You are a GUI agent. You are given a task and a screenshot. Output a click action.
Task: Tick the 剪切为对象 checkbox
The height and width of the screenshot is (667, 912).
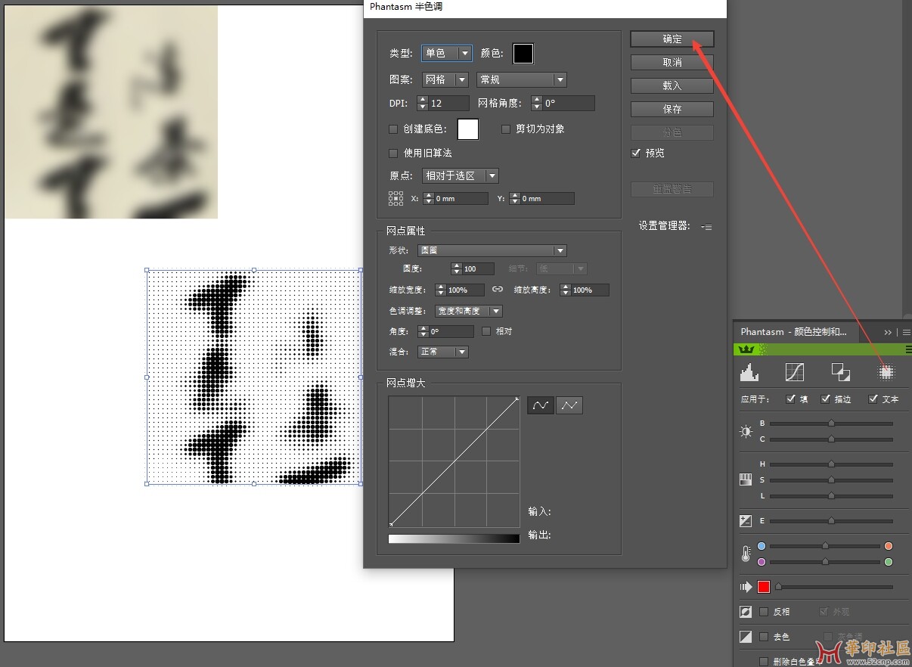pyautogui.click(x=506, y=129)
